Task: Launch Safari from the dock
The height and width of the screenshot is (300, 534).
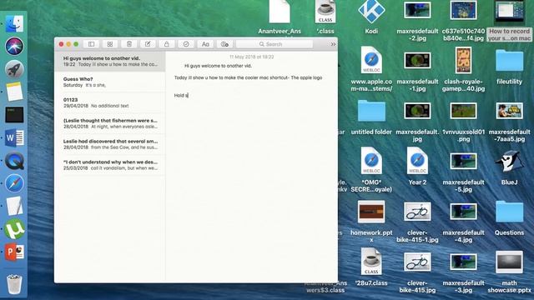Action: click(14, 183)
